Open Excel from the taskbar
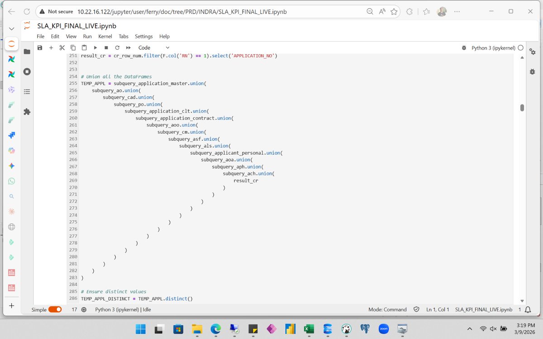This screenshot has height=339, width=543. 309,329
